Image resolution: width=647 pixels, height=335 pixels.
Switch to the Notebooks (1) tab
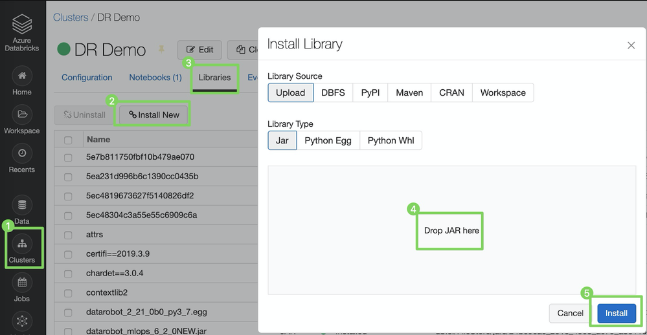(x=155, y=78)
